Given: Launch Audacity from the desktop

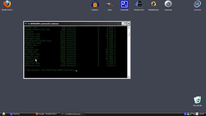Looking at the screenshot, I should click(95, 5).
